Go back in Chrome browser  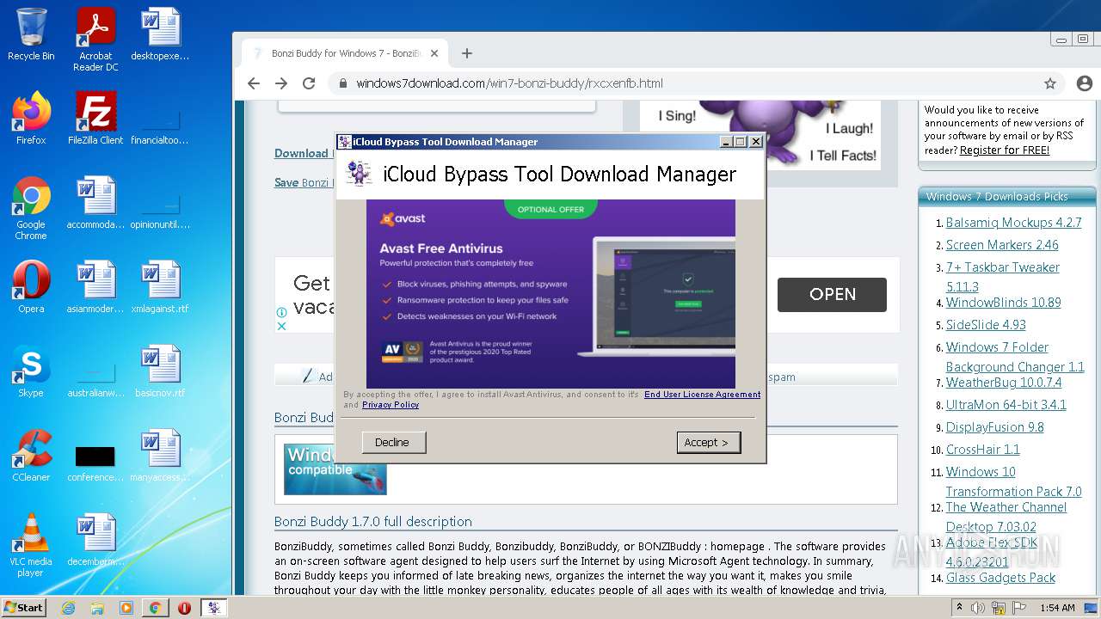(x=253, y=83)
